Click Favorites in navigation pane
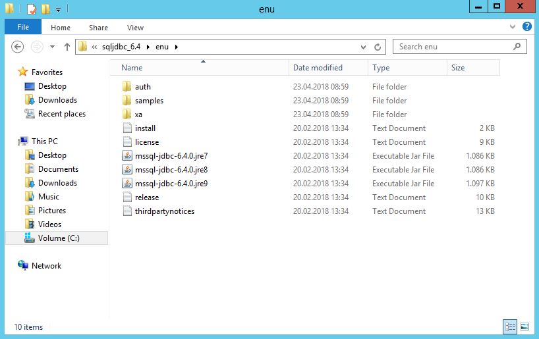The width and height of the screenshot is (539, 339). 47,72
